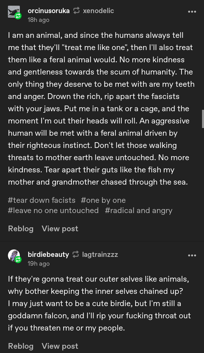Image resolution: width=204 pixels, height=353 pixels.
Task: Open the #tear down facists tag
Action: 42,200
